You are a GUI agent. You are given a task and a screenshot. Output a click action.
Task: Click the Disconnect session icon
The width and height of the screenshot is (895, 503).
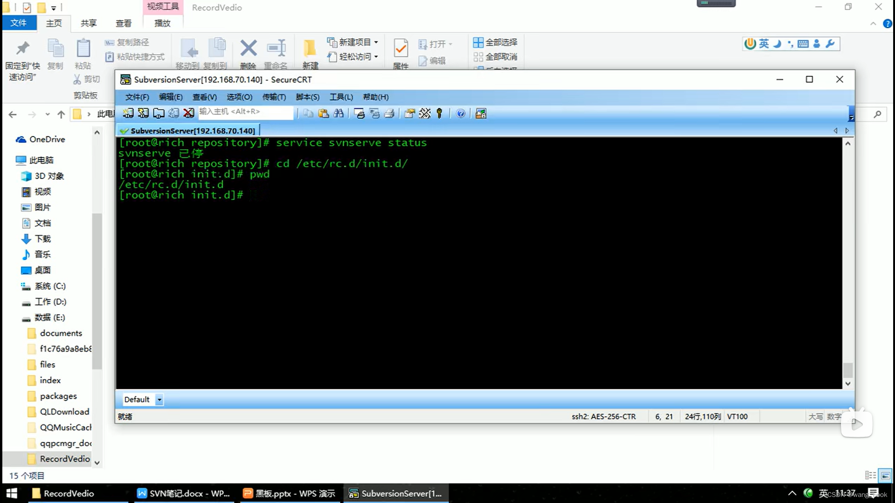[x=189, y=113]
